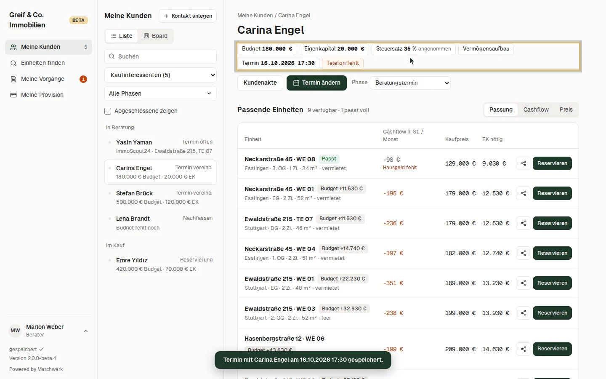Select customer Yasin Yaman
This screenshot has height=379, width=606.
160,147
